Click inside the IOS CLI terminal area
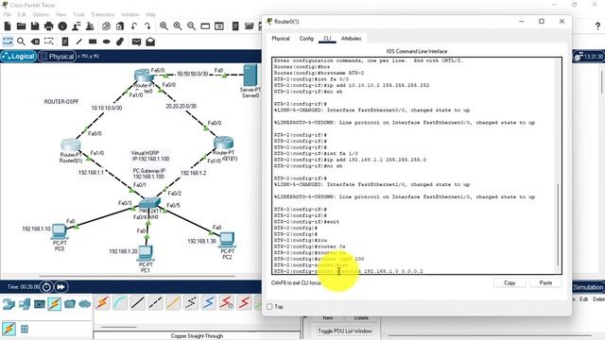The width and height of the screenshot is (605, 340). pyautogui.click(x=417, y=166)
